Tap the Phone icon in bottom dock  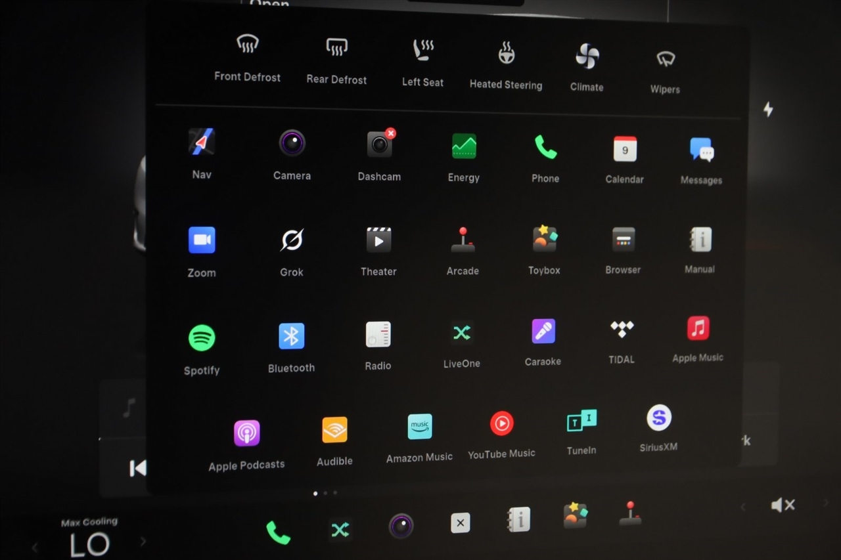click(x=278, y=532)
